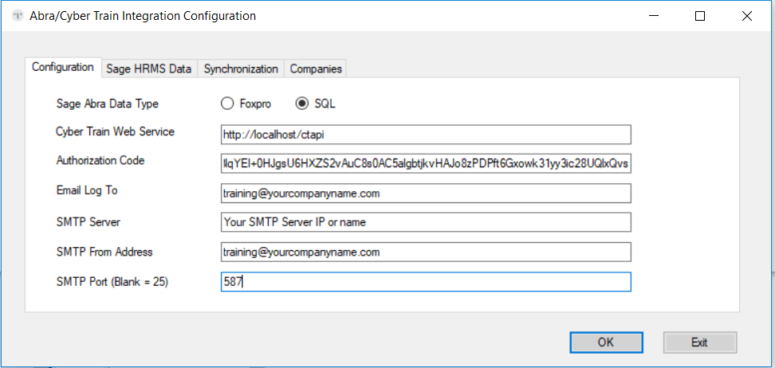The width and height of the screenshot is (775, 368).
Task: Click the SMTP Server label
Action: [x=88, y=222]
